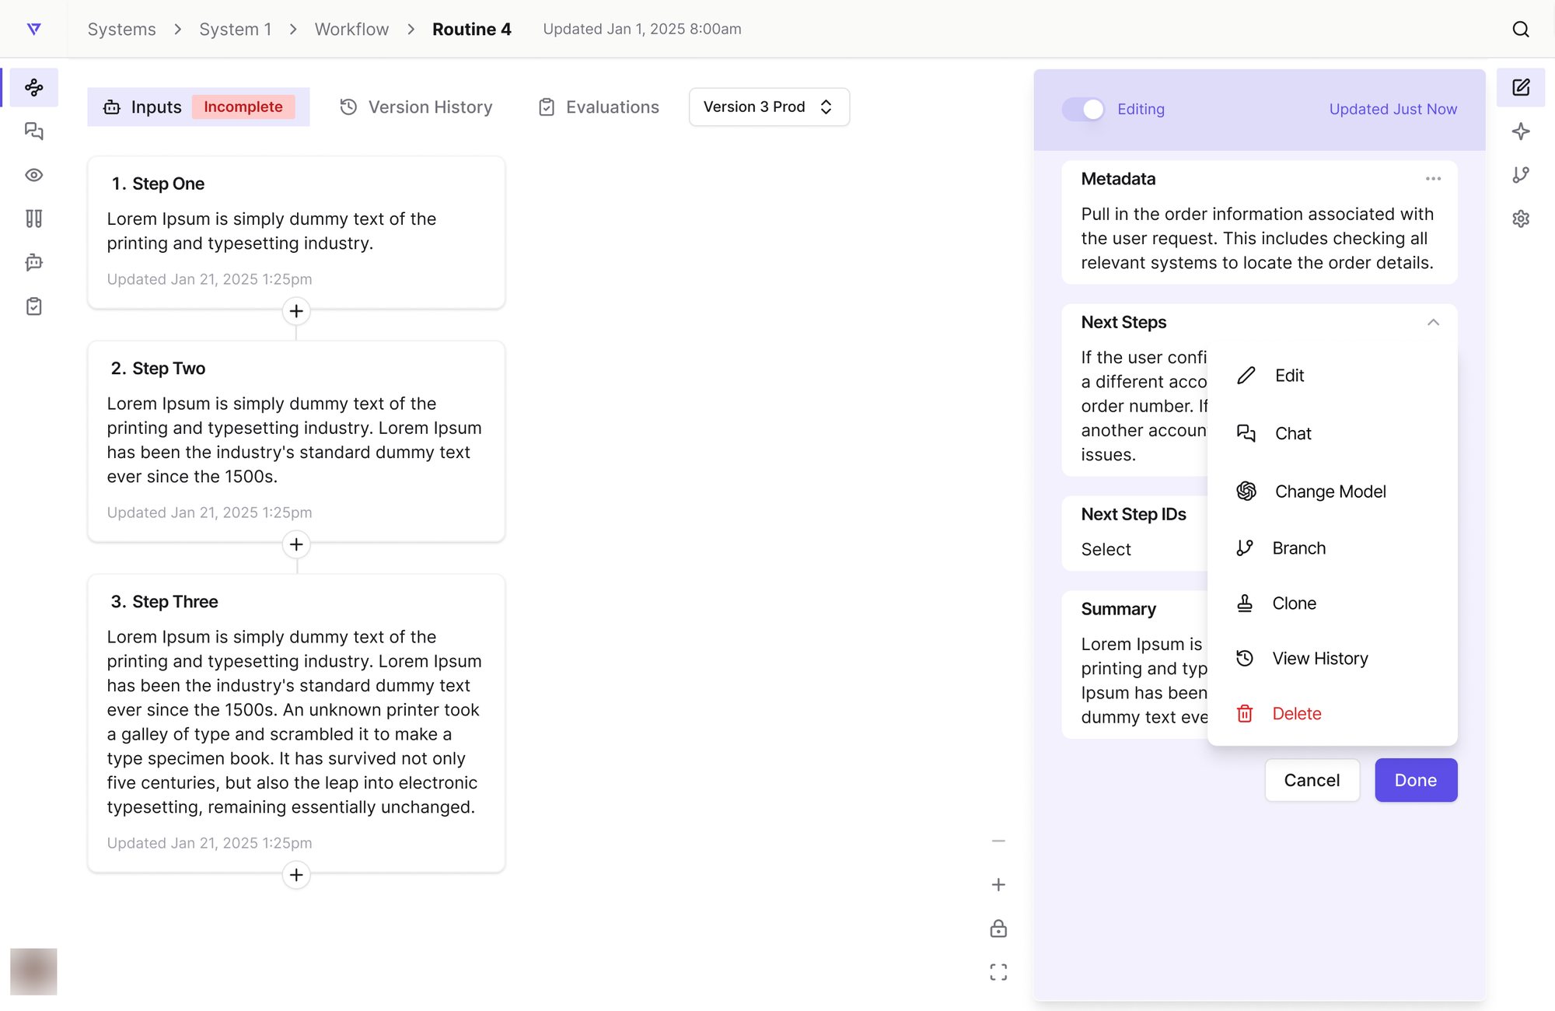
Task: Fit canvas to fullscreen view
Action: tap(998, 972)
